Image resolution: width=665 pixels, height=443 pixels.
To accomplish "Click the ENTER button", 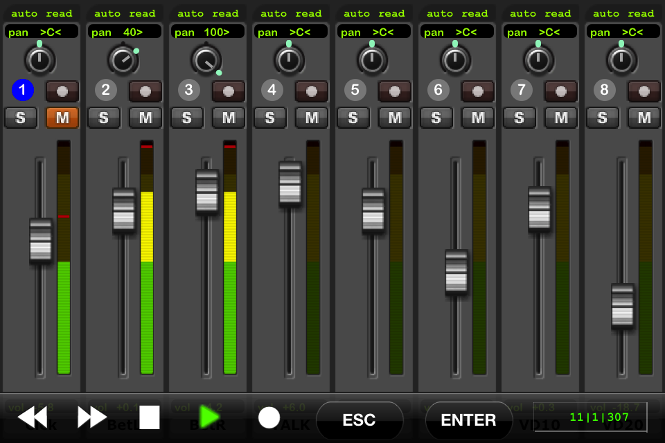I will point(468,420).
